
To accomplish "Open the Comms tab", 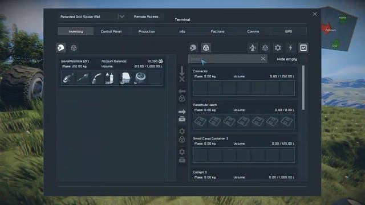I will [253, 31].
